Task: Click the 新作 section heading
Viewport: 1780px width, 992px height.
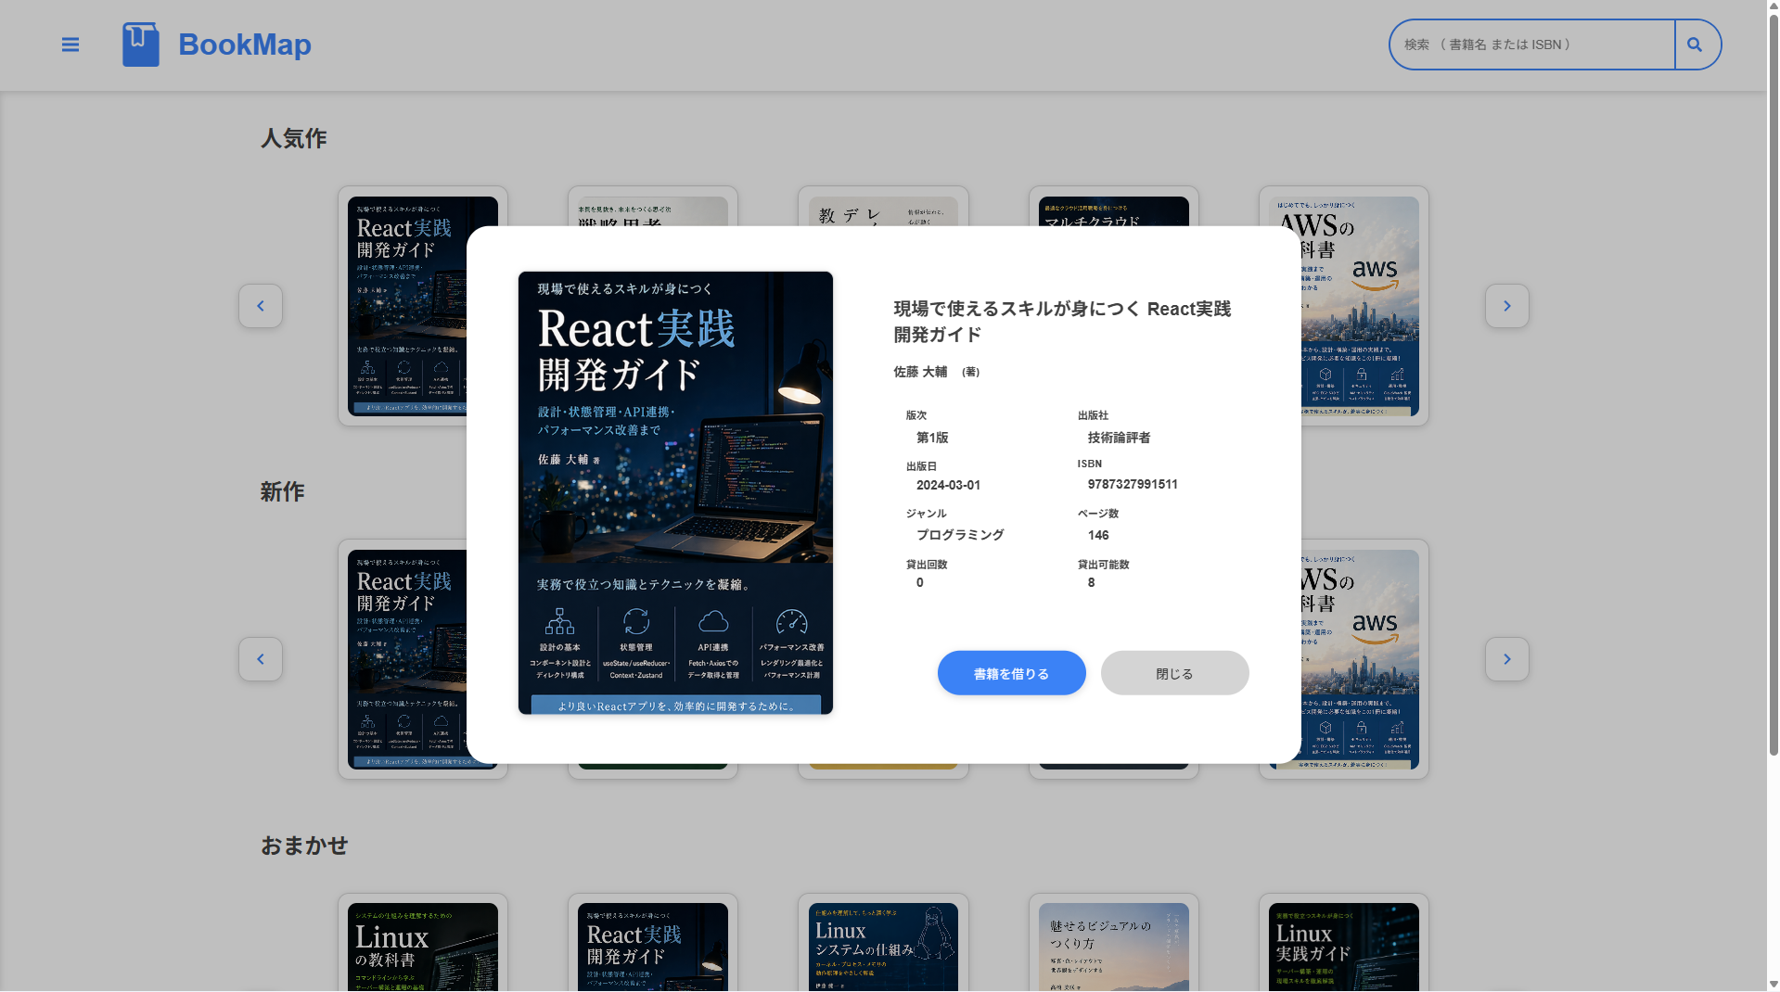Action: (x=283, y=491)
